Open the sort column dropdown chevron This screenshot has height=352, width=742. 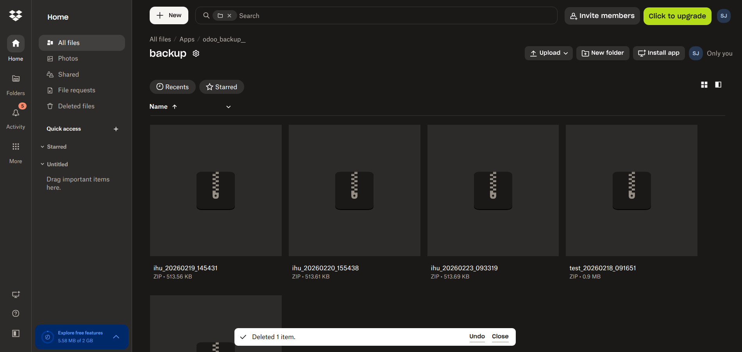tap(229, 107)
